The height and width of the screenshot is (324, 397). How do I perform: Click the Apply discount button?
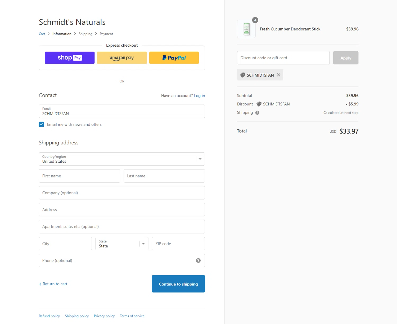click(346, 58)
